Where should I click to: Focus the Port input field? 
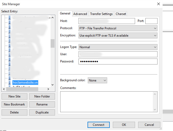pyautogui.click(x=151, y=21)
